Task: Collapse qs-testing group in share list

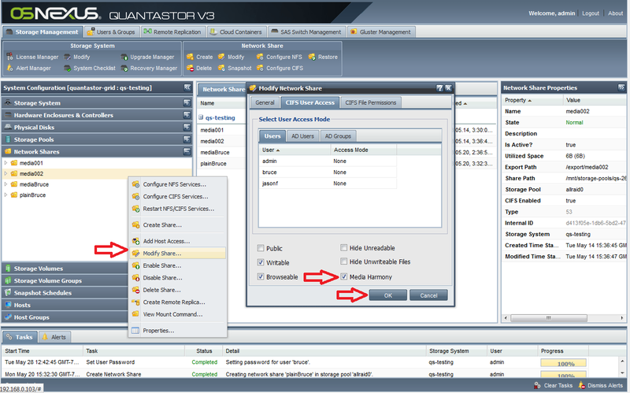Action: (201, 117)
